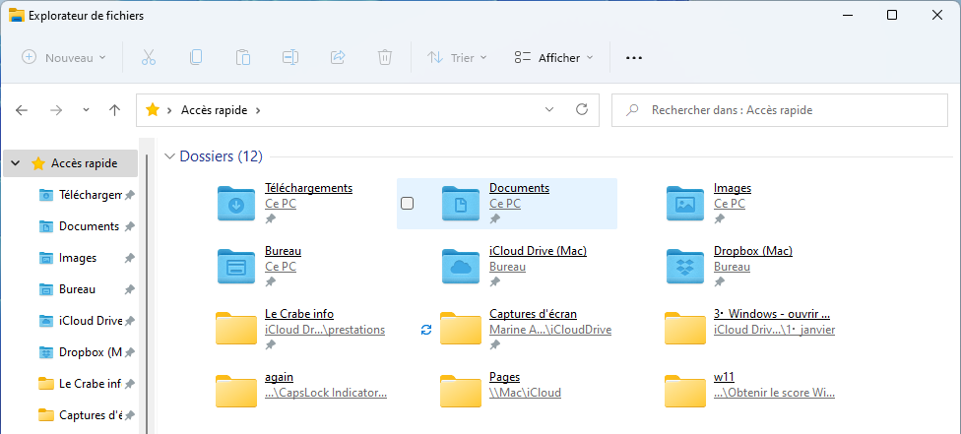Refresh the Accès rapide view
Viewport: 961px width, 434px height.
(582, 109)
